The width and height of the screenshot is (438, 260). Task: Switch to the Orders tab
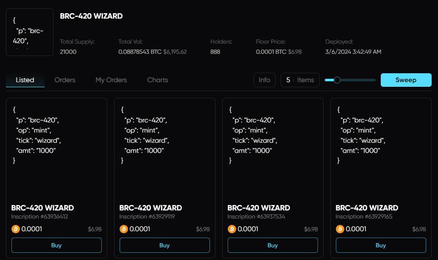[x=65, y=80]
